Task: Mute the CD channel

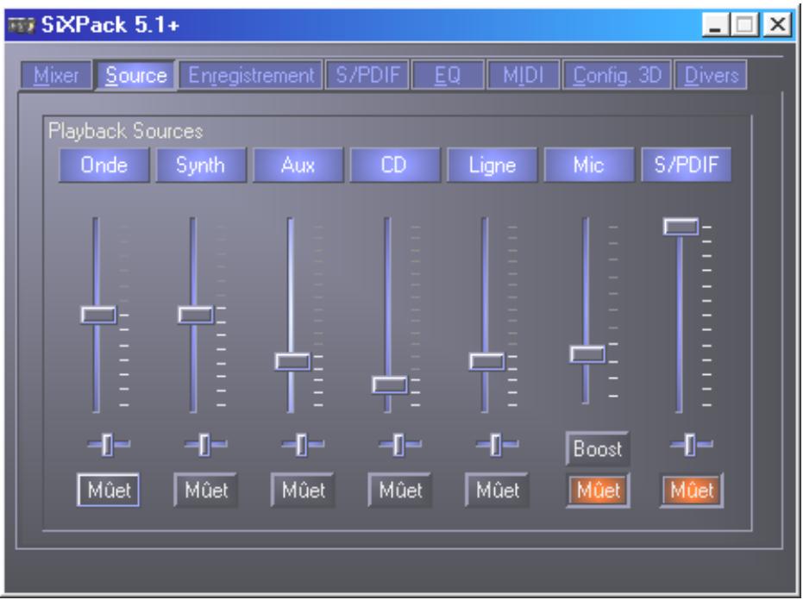Action: [400, 491]
